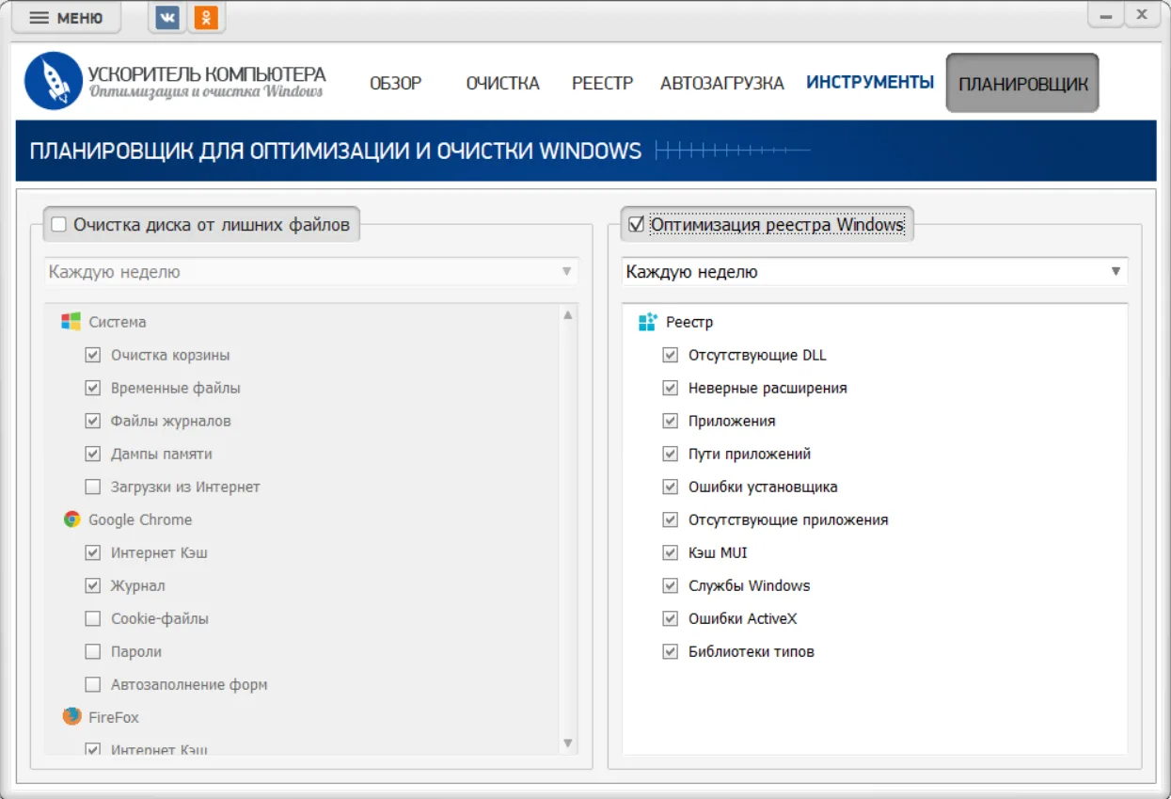Click the rocket logo icon
The image size is (1171, 799).
coord(54,81)
